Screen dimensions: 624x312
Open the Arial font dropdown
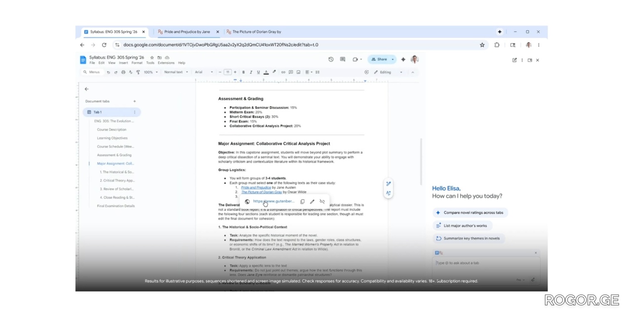[x=204, y=72]
